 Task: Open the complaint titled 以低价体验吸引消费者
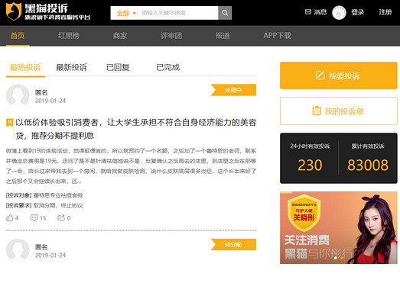click(135, 129)
